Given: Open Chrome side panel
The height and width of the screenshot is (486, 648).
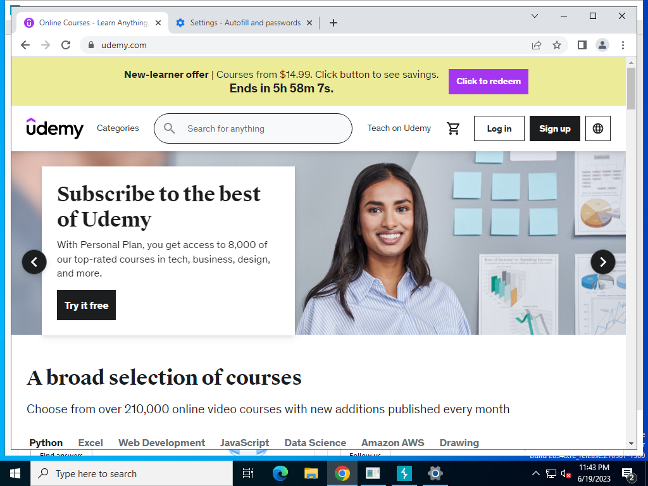Looking at the screenshot, I should pos(582,45).
